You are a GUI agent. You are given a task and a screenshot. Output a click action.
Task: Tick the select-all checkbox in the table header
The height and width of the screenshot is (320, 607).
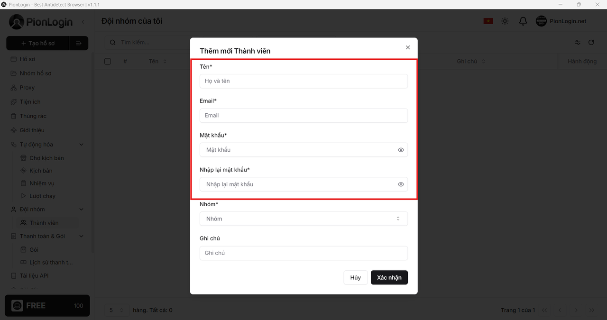point(108,61)
